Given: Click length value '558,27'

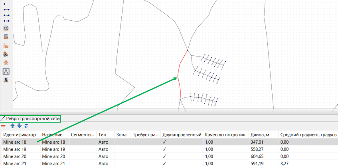Looking at the screenshot, I should 257,149.
